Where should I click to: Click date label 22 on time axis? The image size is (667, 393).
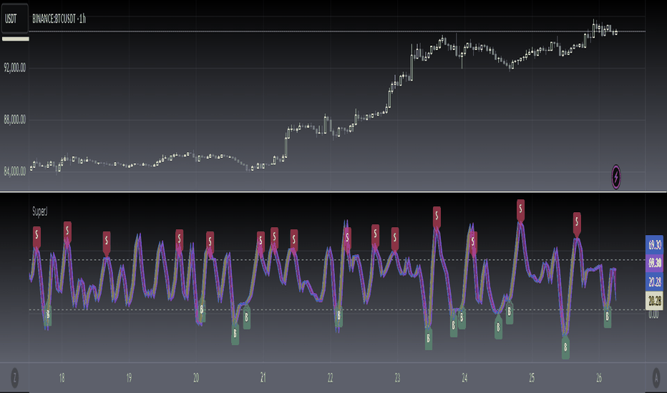point(330,378)
